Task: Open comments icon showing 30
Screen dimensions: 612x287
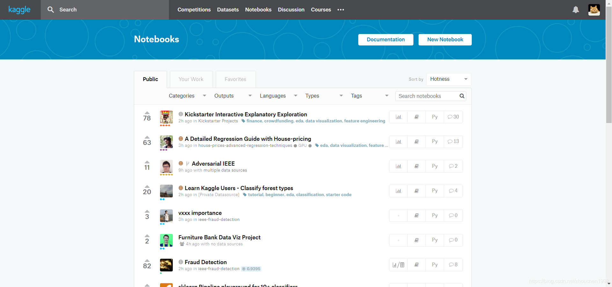Action: pos(453,117)
